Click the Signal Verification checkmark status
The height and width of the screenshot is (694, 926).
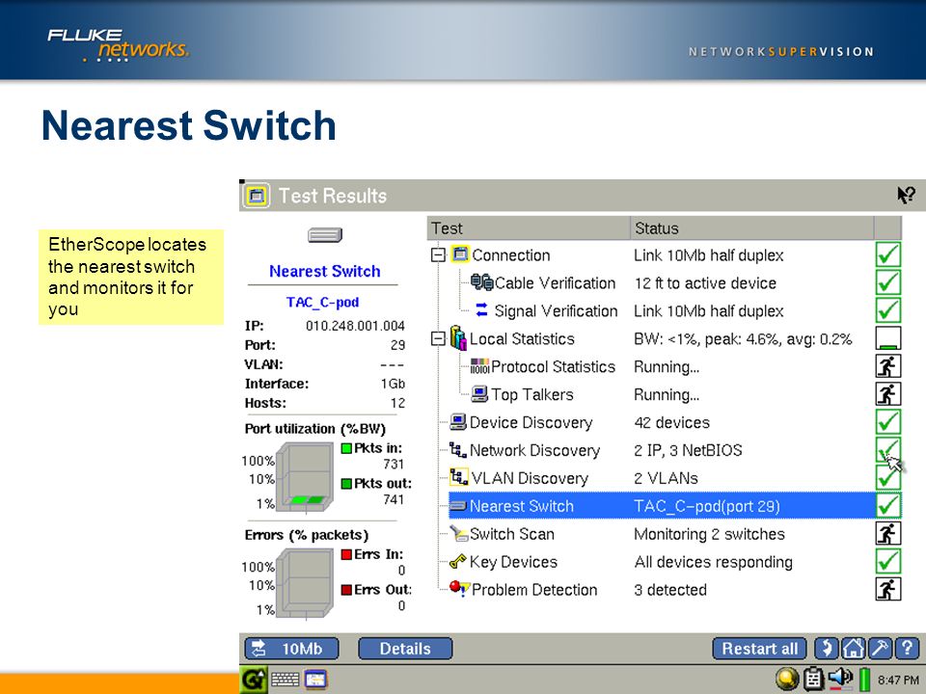887,309
